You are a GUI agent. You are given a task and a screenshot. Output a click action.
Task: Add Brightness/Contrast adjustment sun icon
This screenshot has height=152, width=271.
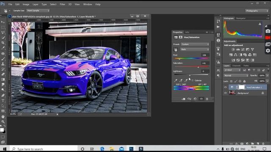pyautogui.click(x=233, y=49)
